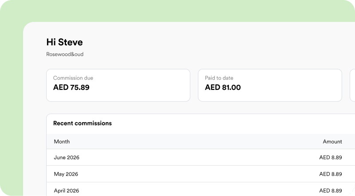355x196 pixels.
Task: Click the Hi Steve greeting heading
Action: click(x=64, y=42)
